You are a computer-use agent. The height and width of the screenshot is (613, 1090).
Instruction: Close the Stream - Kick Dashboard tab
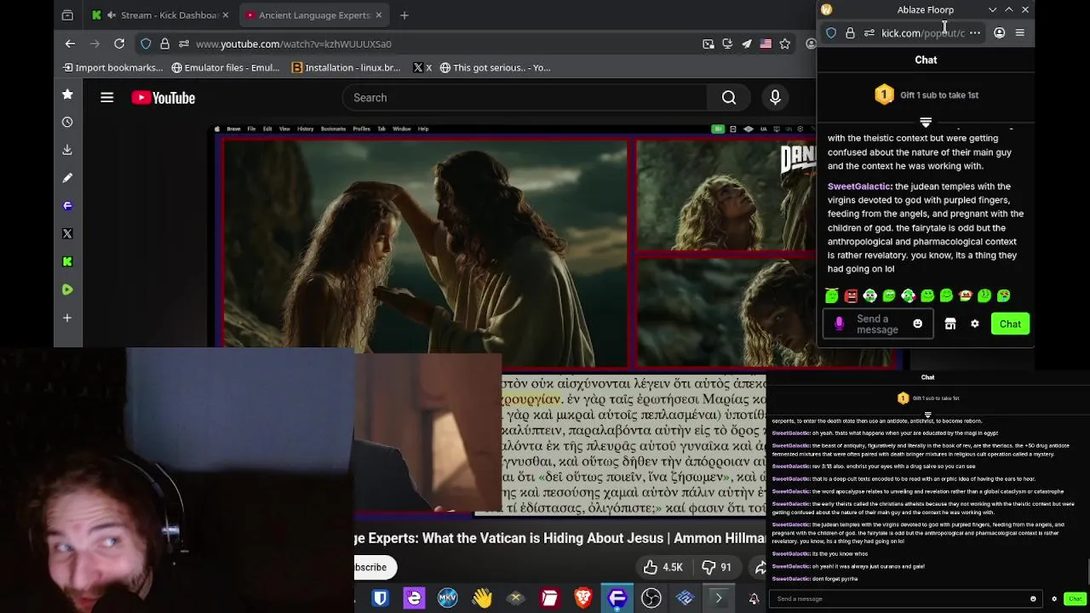tap(225, 14)
